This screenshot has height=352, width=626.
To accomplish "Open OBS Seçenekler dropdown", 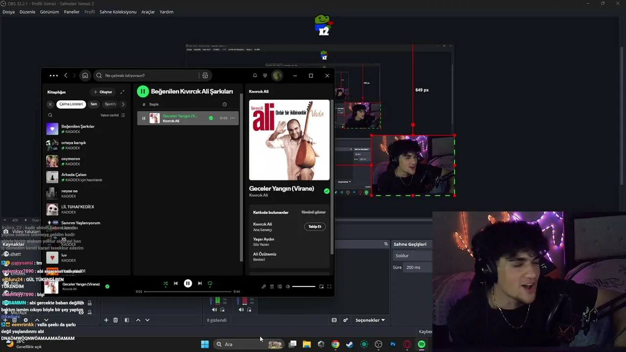I will [370, 320].
